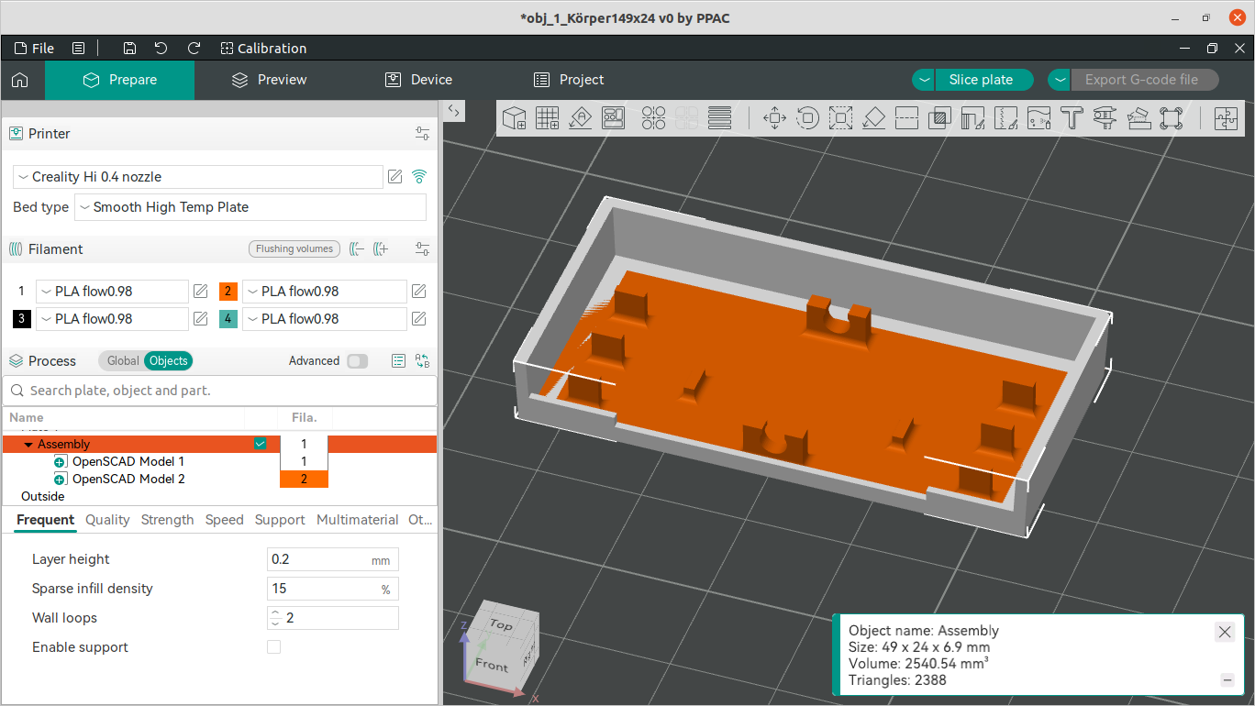Open the Creality Hi printer preset dropdown
This screenshot has width=1255, height=706.
[198, 177]
